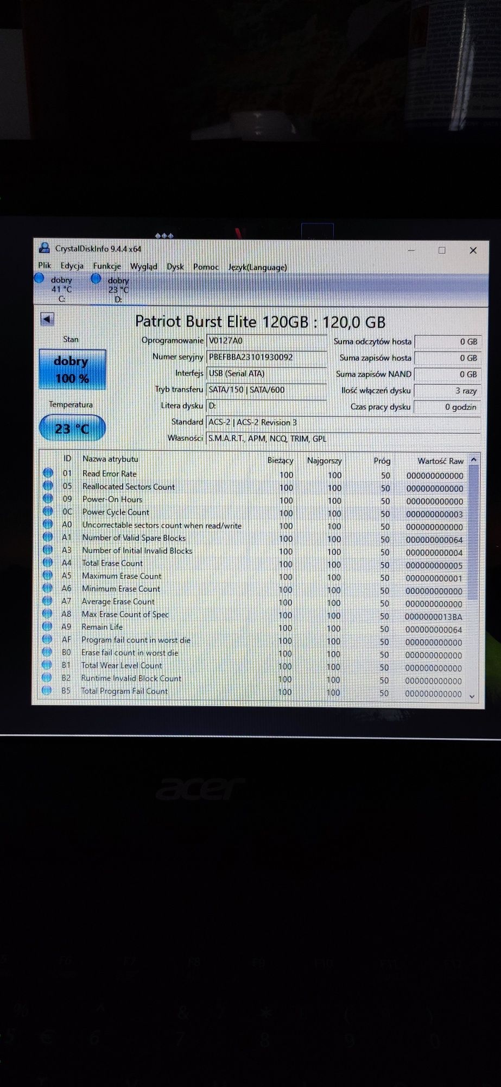The image size is (501, 1087).
Task: Click status circle of Number of Initial Invalid Blocks
Action: tap(48, 549)
